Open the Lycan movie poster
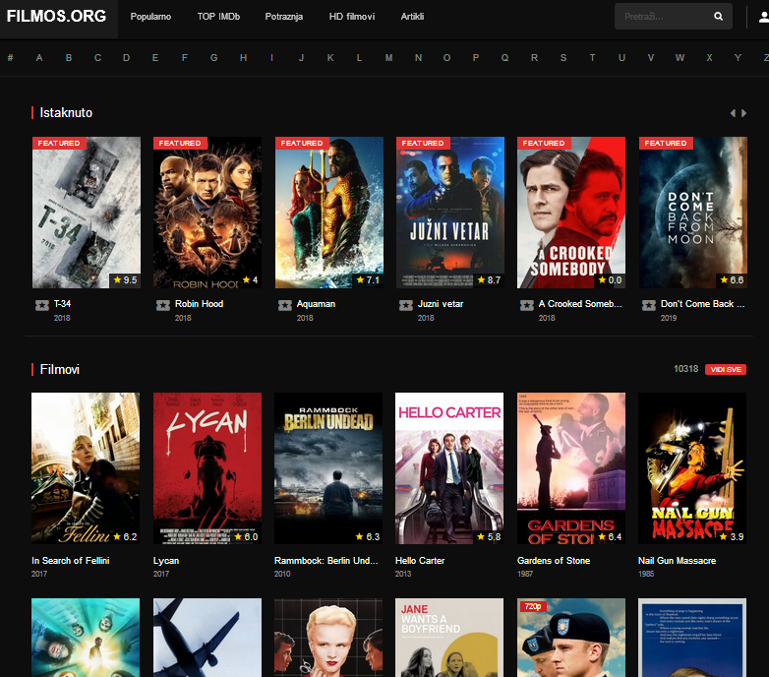The height and width of the screenshot is (677, 769). point(207,468)
